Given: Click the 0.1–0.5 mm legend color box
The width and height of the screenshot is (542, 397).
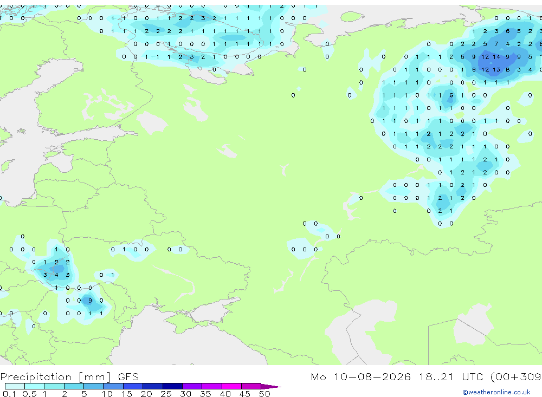Looking at the screenshot, I should point(15,386).
